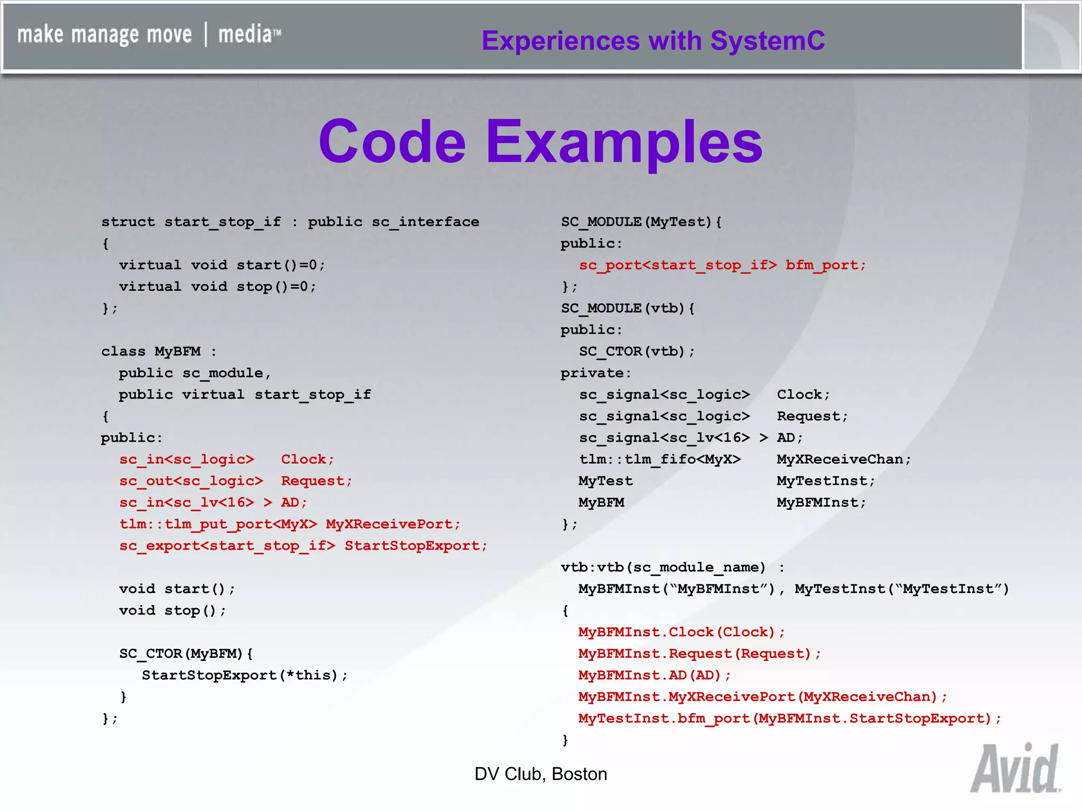Viewport: 1082px width, 811px height.
Task: Click the 'sc_signal<sc_logic> Request;' line
Action: point(713,417)
